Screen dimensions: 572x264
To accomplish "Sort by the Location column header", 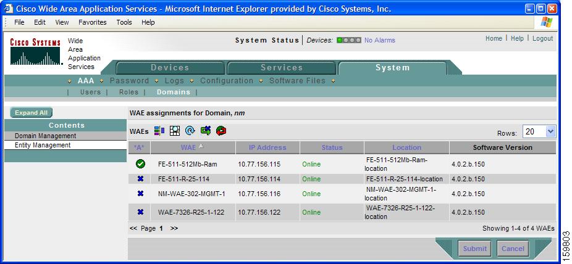I will [406, 147].
